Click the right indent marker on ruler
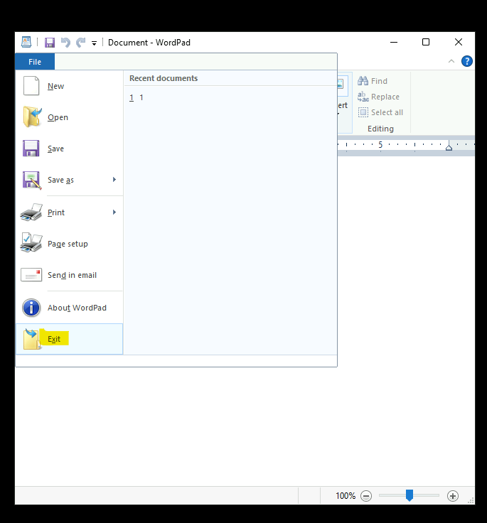 (449, 147)
